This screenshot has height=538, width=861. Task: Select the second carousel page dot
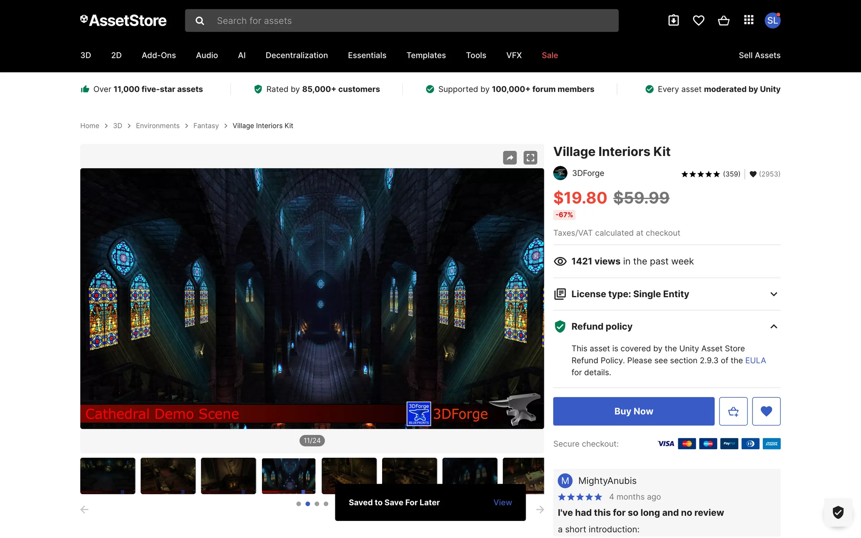(308, 504)
